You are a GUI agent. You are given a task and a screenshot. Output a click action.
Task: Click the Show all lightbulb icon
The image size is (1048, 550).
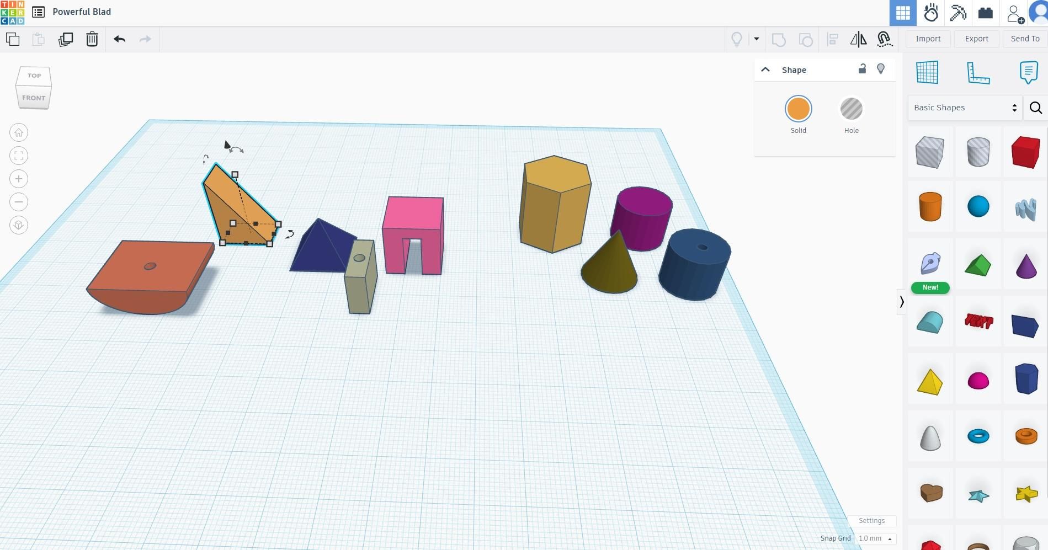[x=737, y=39]
